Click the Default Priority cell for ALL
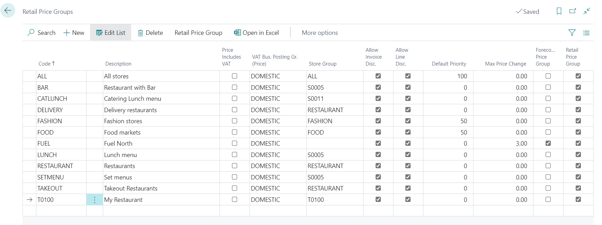This screenshot has width=602, height=225. (x=448, y=76)
